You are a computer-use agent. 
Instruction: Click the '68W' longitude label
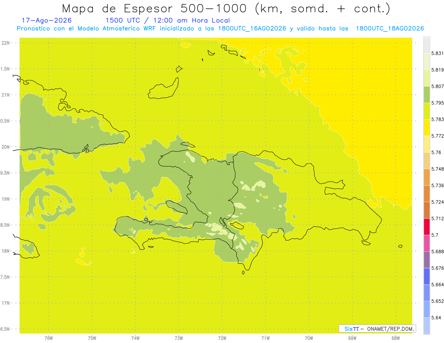pyautogui.click(x=395, y=338)
